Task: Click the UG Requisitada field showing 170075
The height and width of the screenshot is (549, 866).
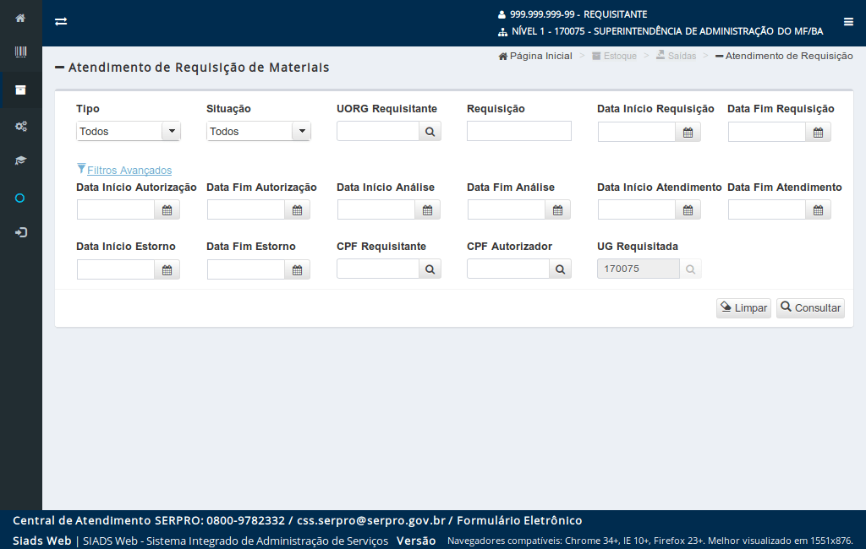Action: pos(639,269)
